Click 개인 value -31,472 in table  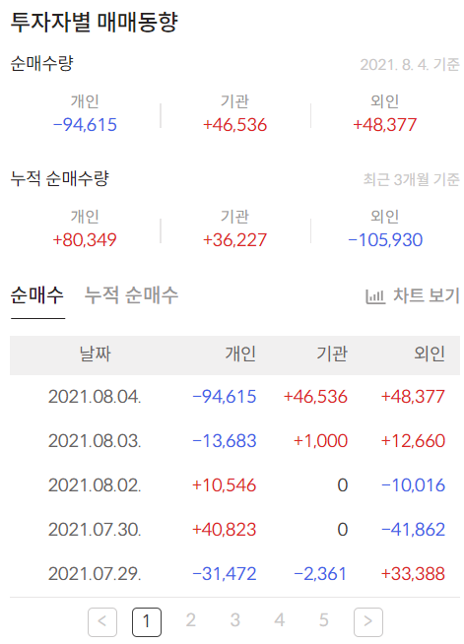pos(225,574)
